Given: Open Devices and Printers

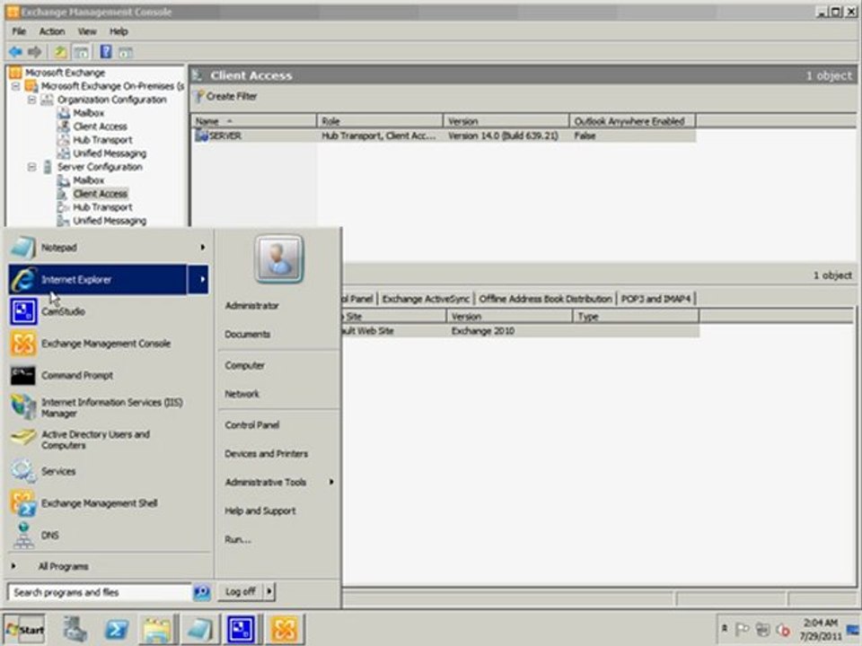Looking at the screenshot, I should [266, 454].
